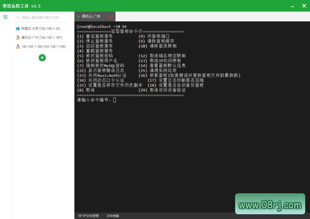Click the search magnifier icon
This screenshot has height=219, width=310.
point(18,18)
